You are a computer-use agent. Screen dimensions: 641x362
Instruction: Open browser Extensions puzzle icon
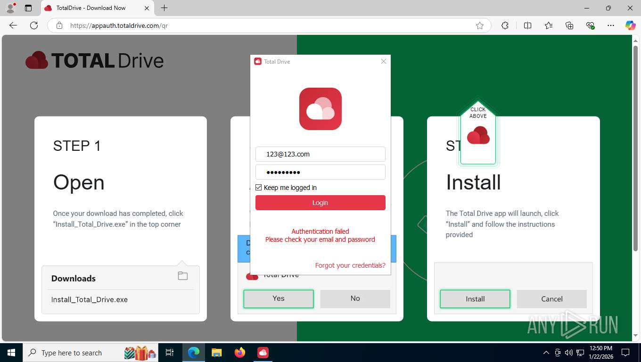point(505,25)
